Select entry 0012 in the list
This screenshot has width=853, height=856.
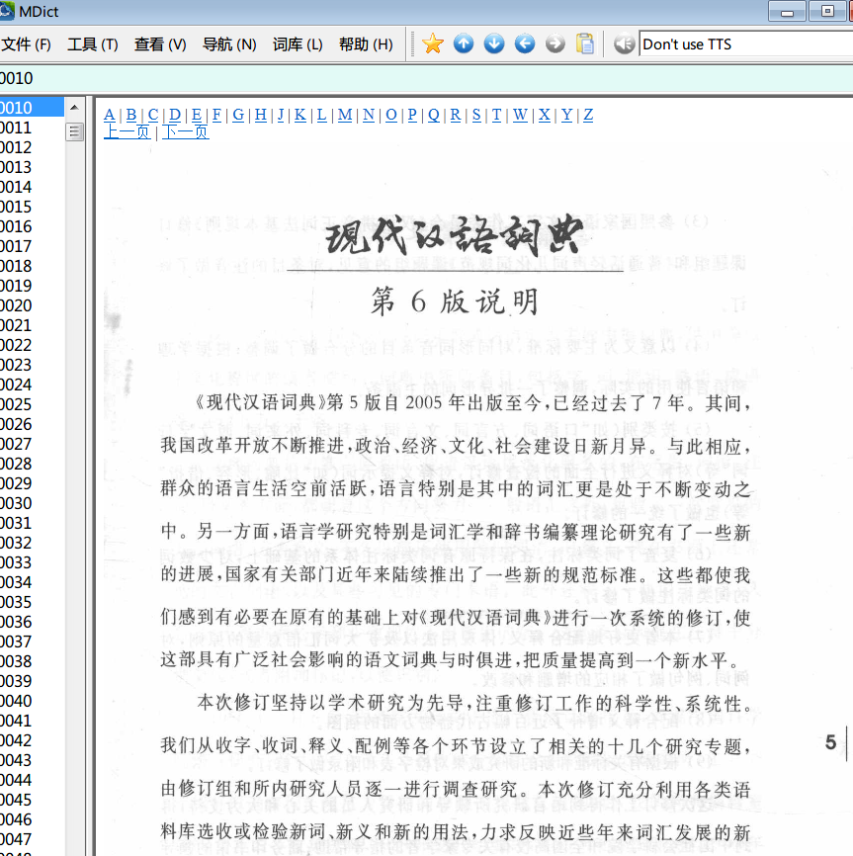(32, 147)
